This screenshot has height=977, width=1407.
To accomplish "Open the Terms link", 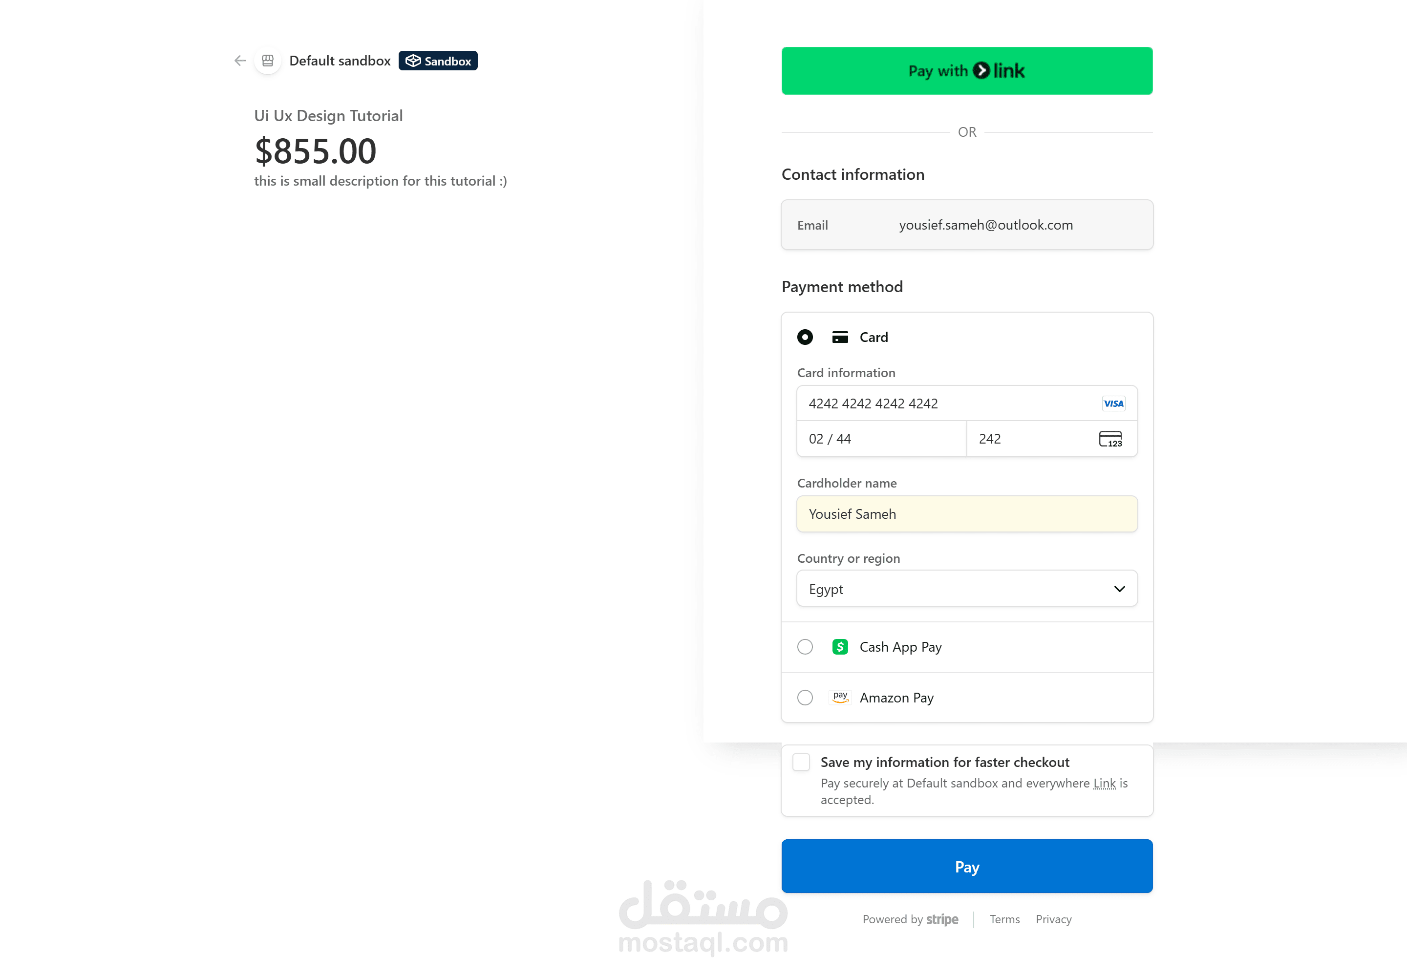I will pos(1004,919).
